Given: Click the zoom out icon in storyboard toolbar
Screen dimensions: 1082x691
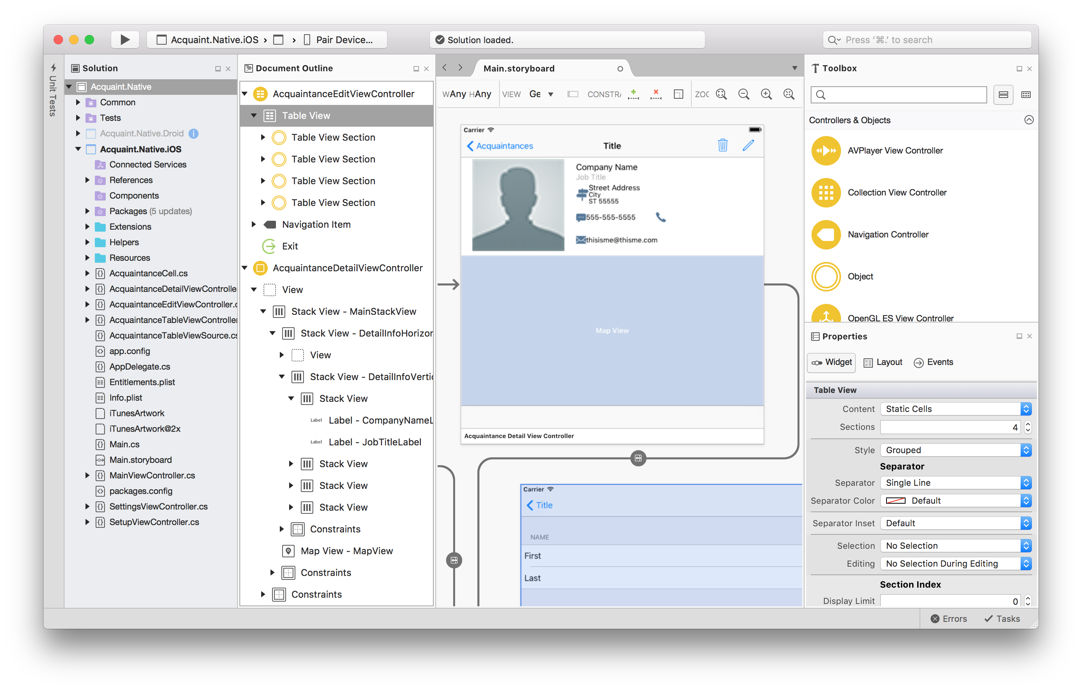Looking at the screenshot, I should (x=743, y=95).
